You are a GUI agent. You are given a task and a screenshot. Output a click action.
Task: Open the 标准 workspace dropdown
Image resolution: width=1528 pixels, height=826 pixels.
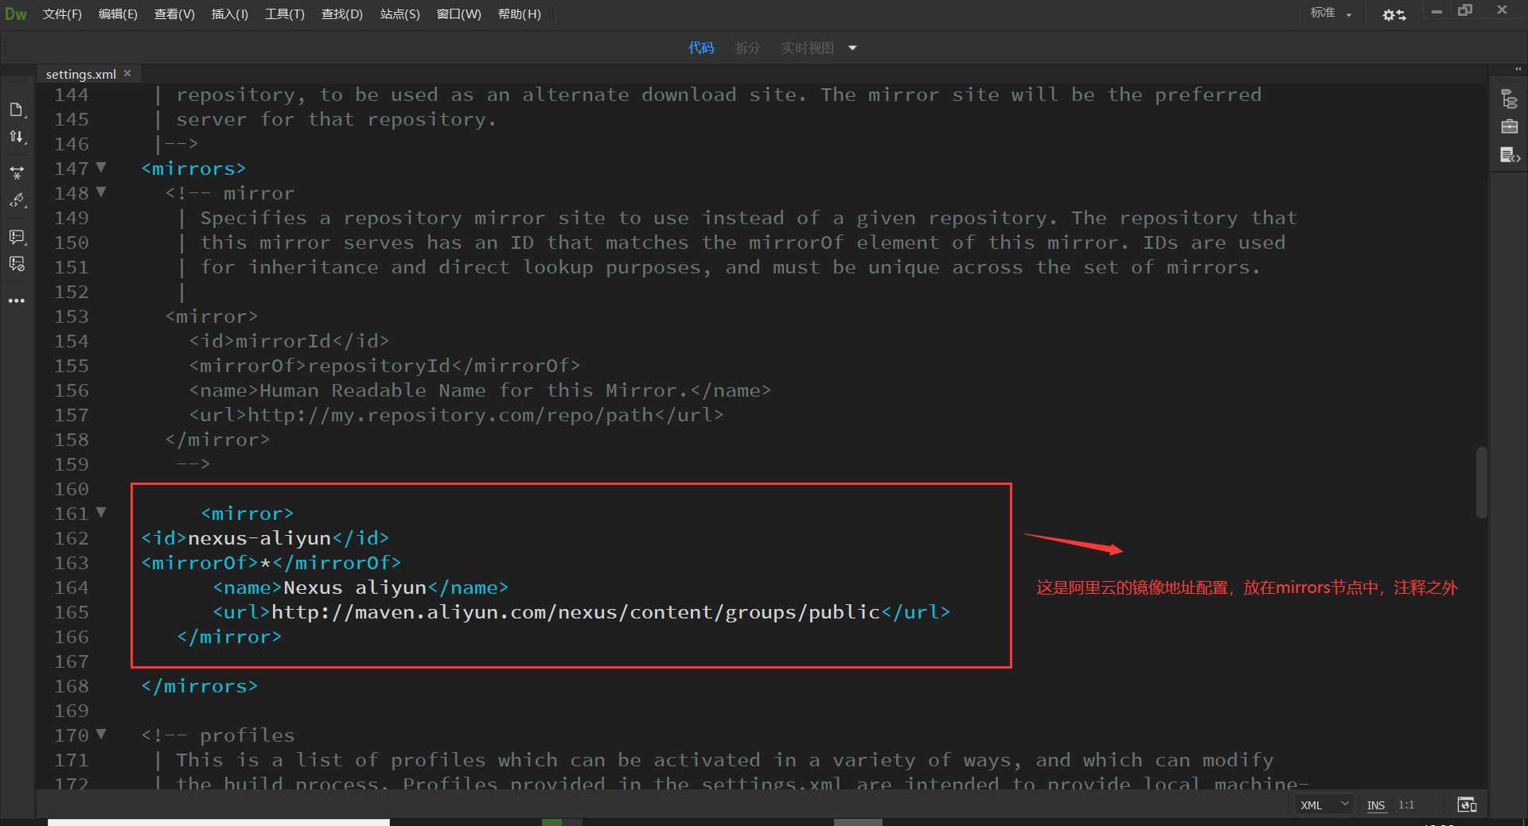1331,14
